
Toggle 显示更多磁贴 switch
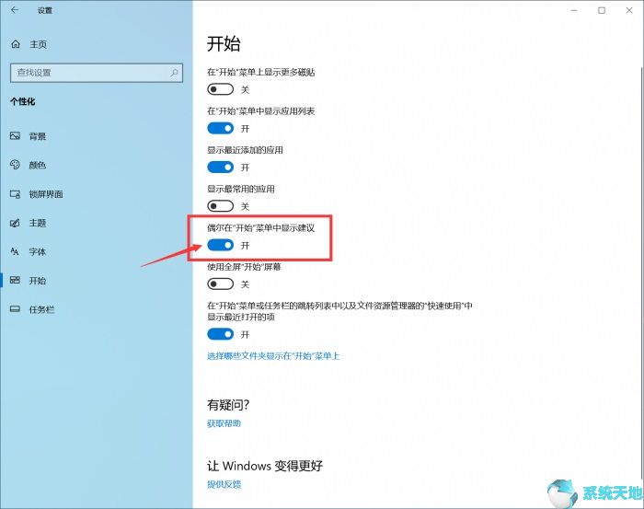click(220, 89)
